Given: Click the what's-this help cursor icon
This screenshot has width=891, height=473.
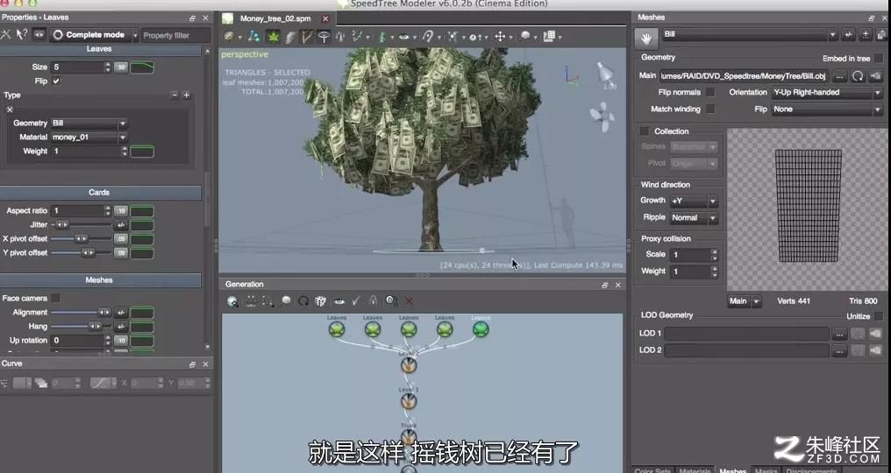Looking at the screenshot, I should [x=22, y=35].
